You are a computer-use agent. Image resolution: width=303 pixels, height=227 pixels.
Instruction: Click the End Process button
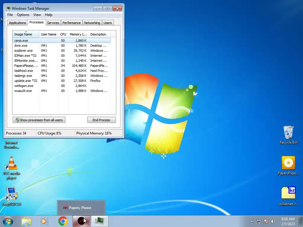pyautogui.click(x=101, y=120)
